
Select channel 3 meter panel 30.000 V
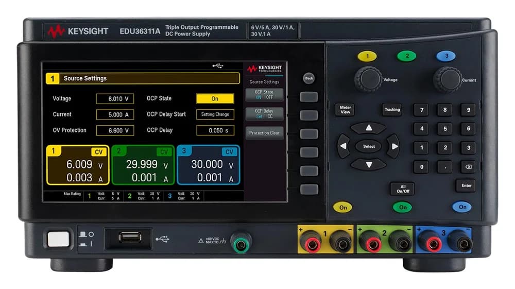[x=208, y=165]
